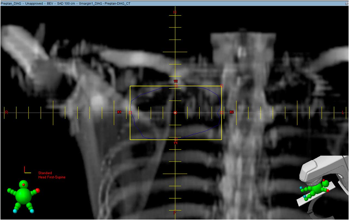Click the H marker above the crosshair
349x220 pixels.
[175, 12]
